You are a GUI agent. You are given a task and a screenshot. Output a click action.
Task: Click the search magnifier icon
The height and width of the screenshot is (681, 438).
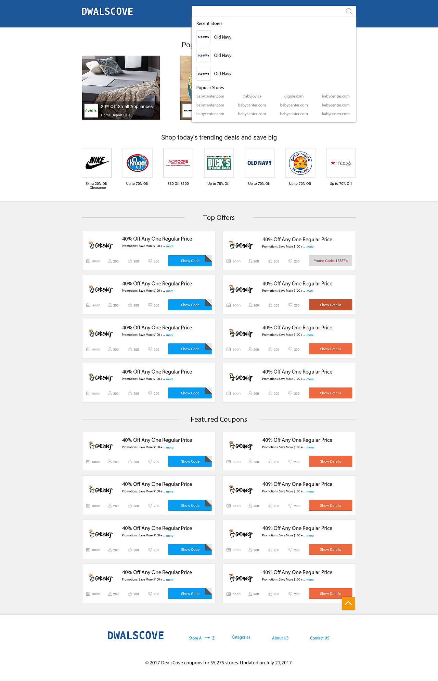pyautogui.click(x=349, y=11)
